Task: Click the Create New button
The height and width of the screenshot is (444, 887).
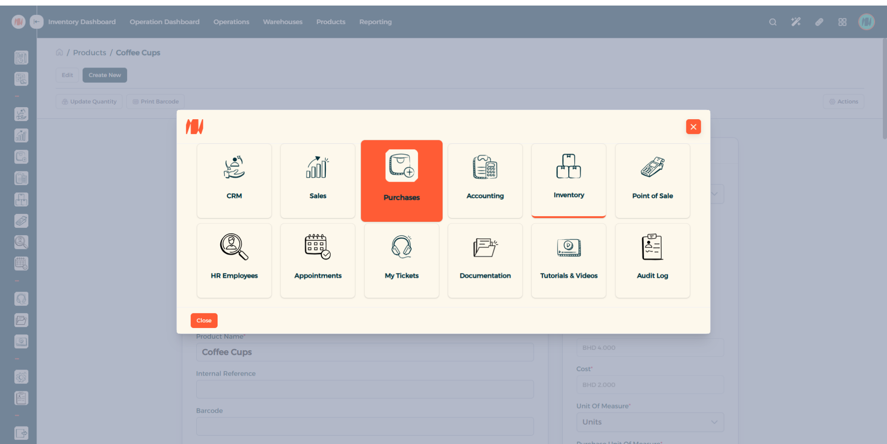Action: (105, 75)
